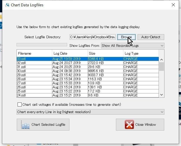Click the date Aug 24 20:27 2019
Viewport: 181px width, 146px height.
(67, 63)
